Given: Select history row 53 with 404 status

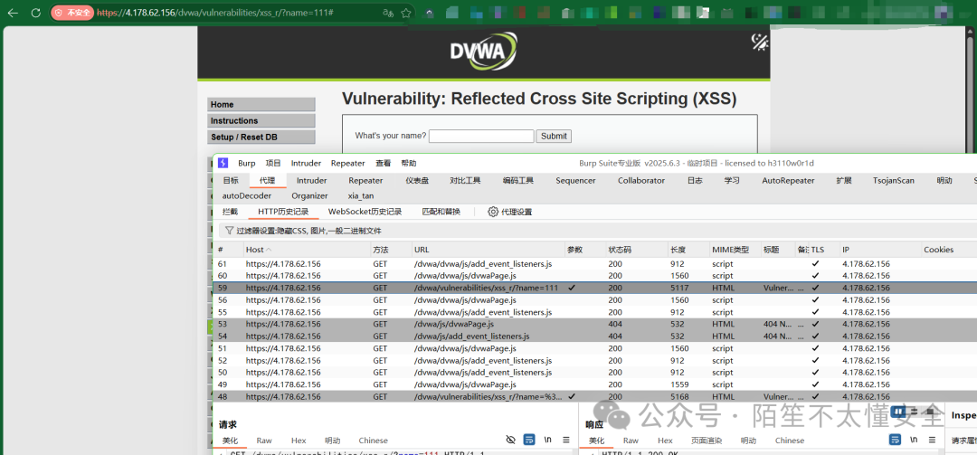Looking at the screenshot, I should [595, 324].
